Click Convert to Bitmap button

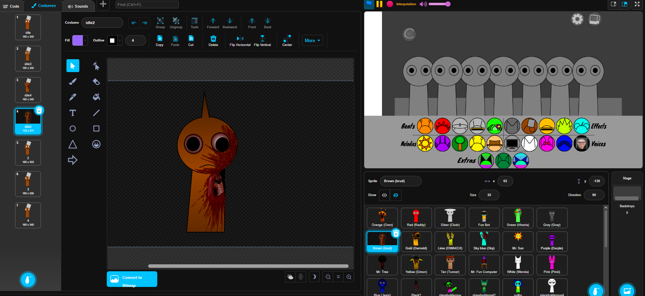click(132, 279)
